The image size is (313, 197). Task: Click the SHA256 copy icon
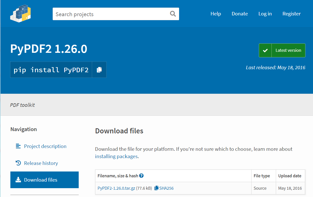156,188
